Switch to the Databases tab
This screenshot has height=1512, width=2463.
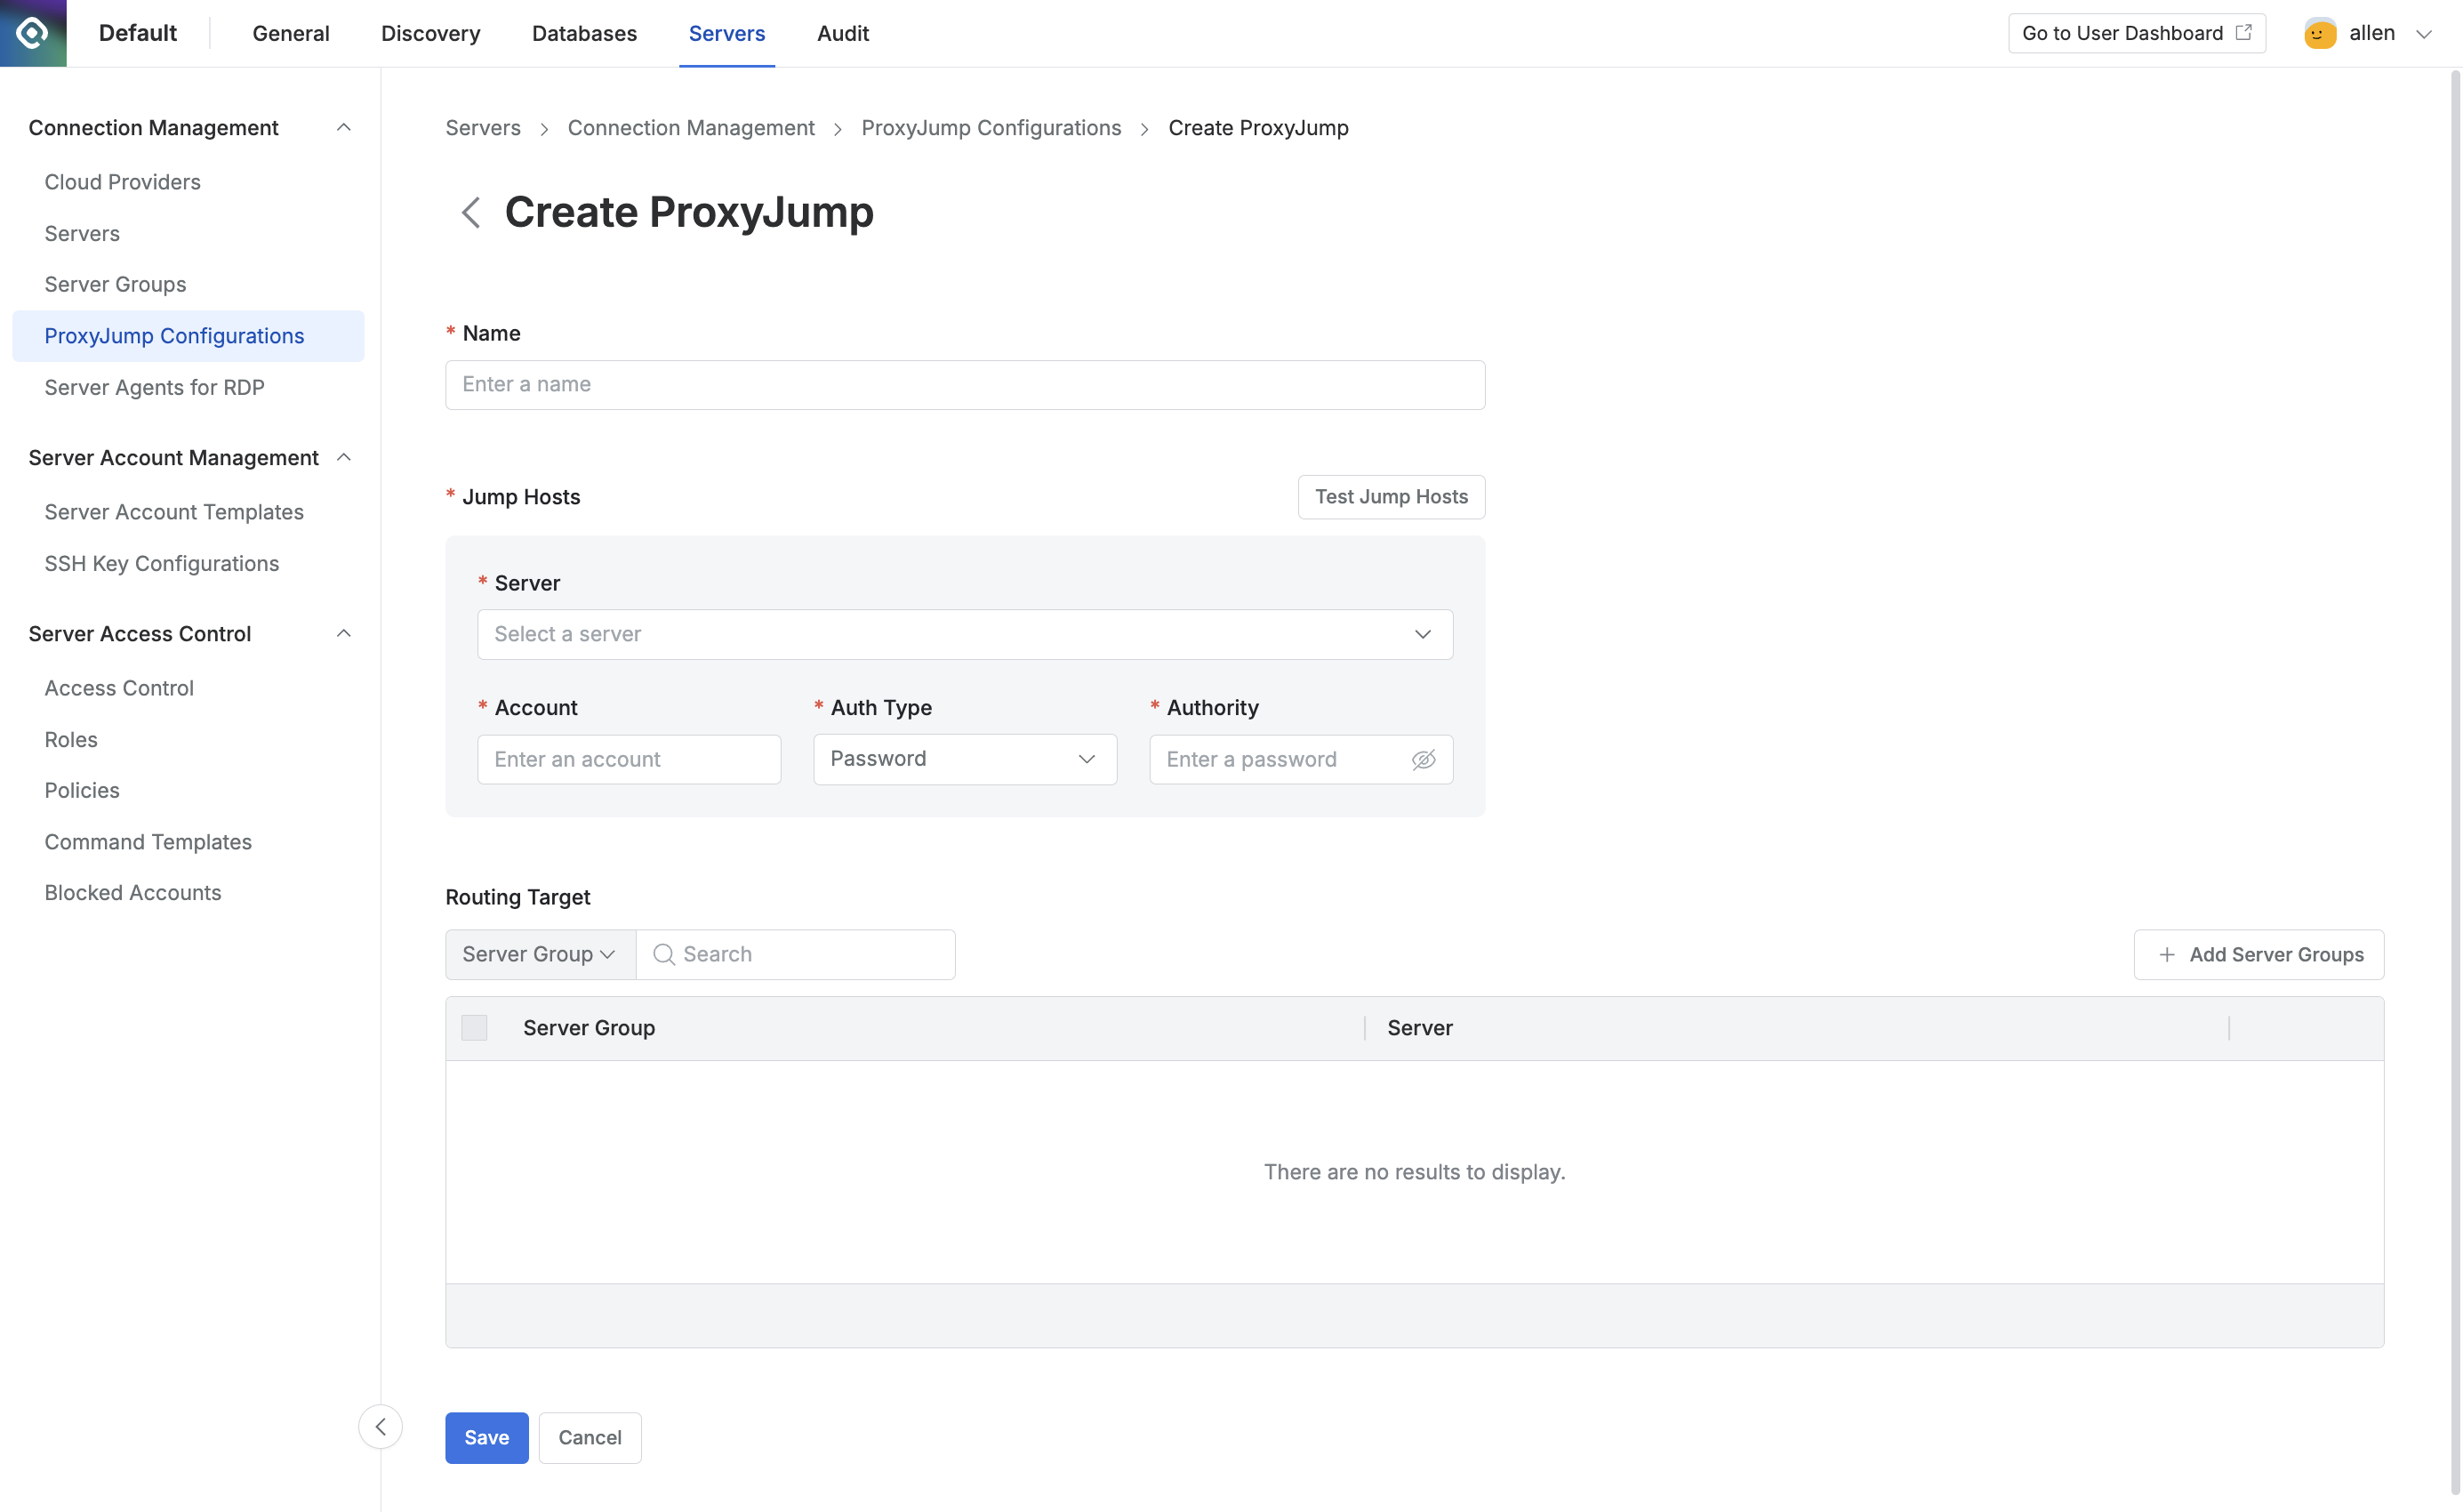coord(584,33)
